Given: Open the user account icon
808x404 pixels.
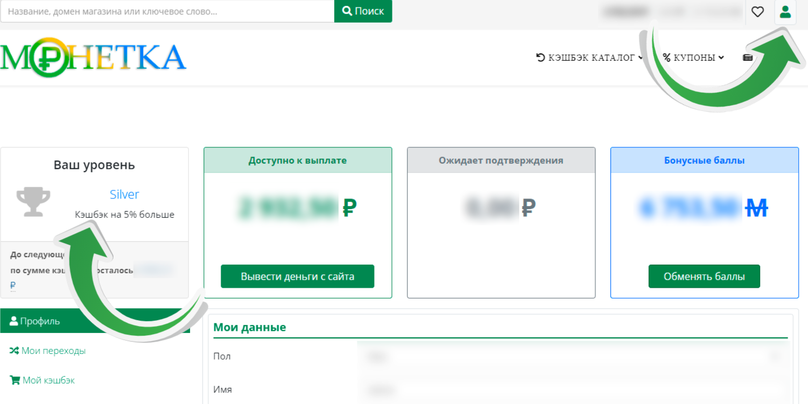Looking at the screenshot, I should point(785,12).
